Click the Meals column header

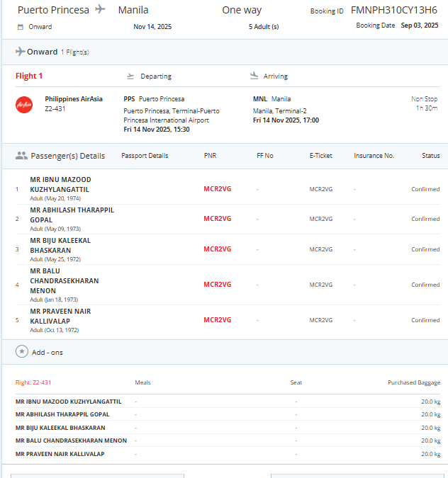point(142,382)
